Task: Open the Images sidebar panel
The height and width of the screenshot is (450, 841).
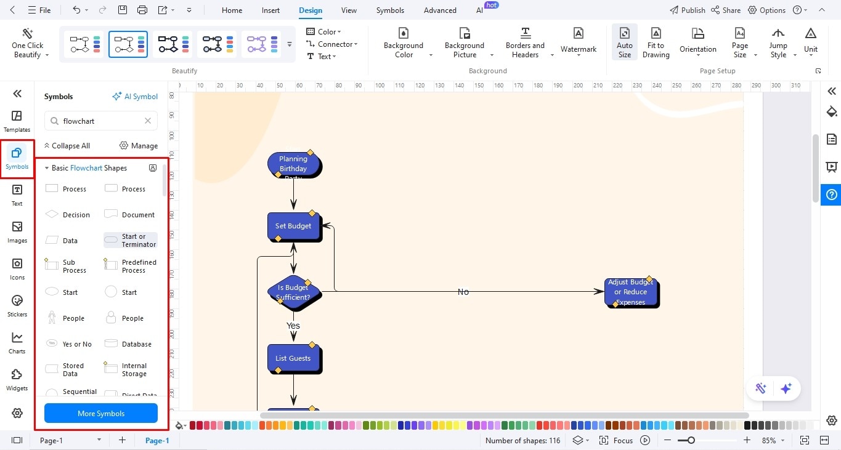Action: [17, 232]
